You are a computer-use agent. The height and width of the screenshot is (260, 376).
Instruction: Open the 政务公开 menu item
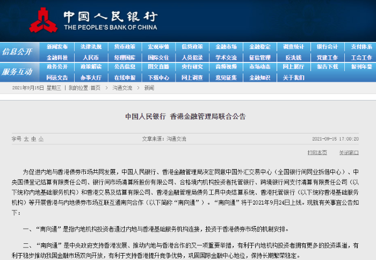point(57,67)
